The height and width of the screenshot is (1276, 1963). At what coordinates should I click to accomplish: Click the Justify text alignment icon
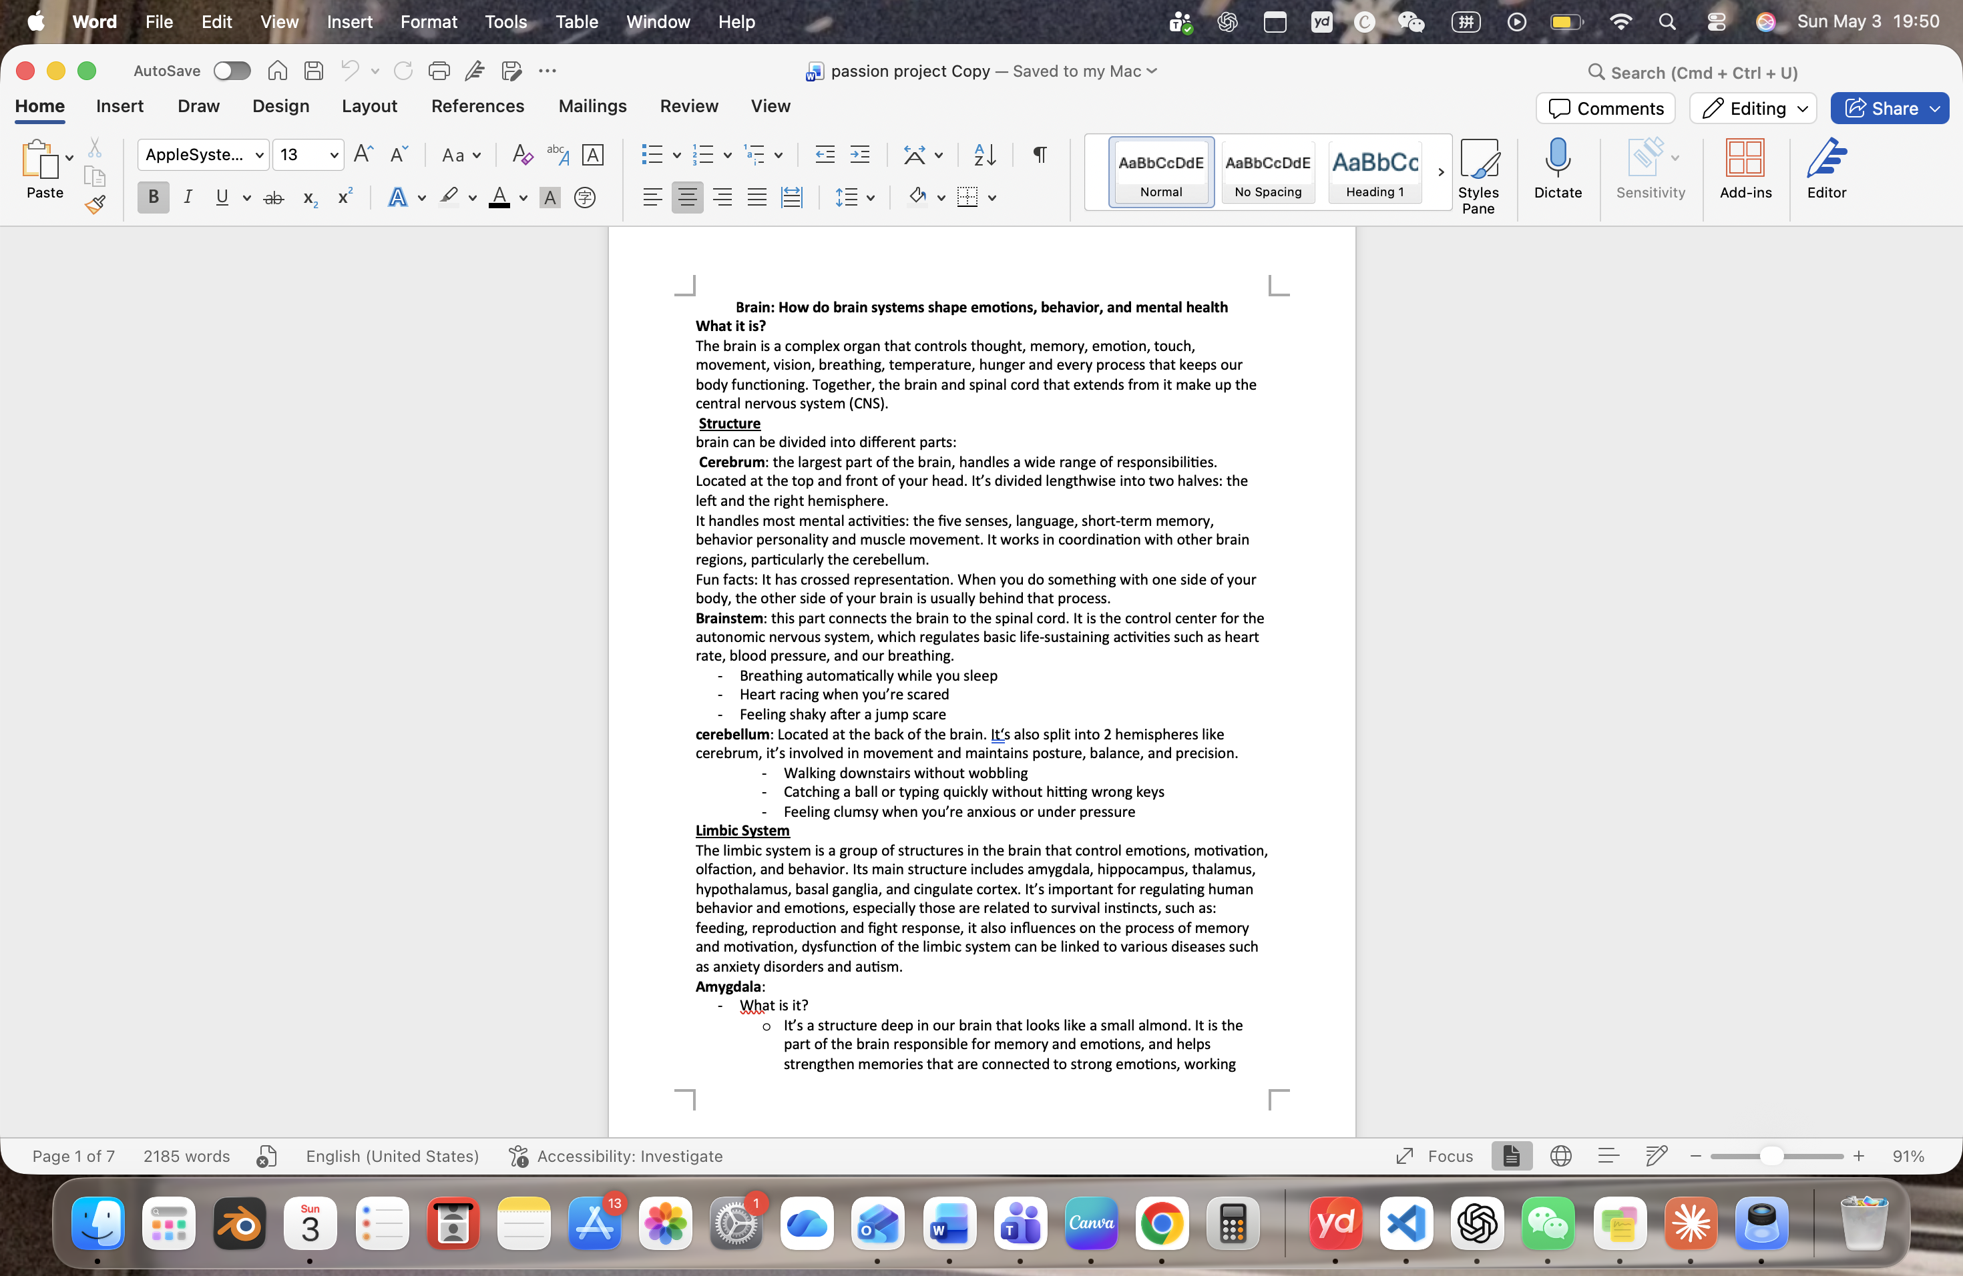[x=756, y=198]
